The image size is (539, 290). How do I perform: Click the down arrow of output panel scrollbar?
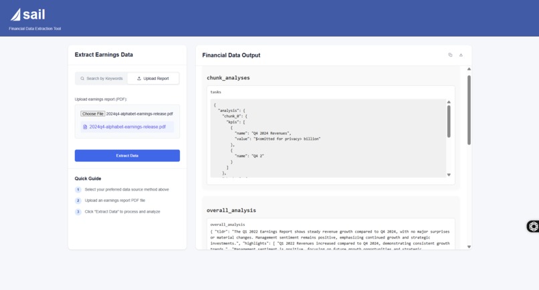tap(469, 247)
